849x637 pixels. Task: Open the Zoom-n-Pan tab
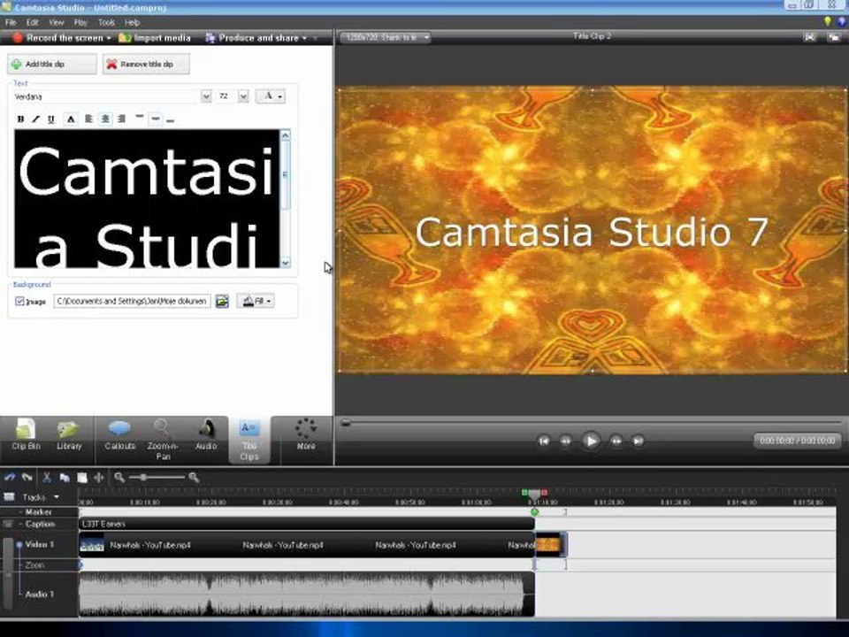(x=163, y=440)
